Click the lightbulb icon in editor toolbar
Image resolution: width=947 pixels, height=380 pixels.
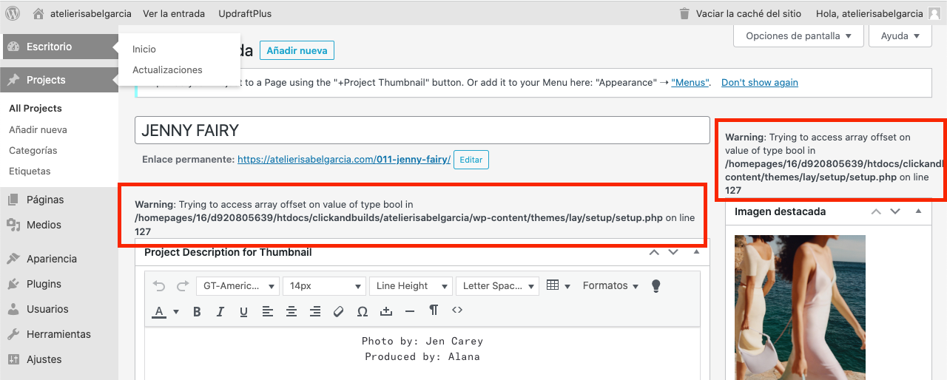coord(655,286)
